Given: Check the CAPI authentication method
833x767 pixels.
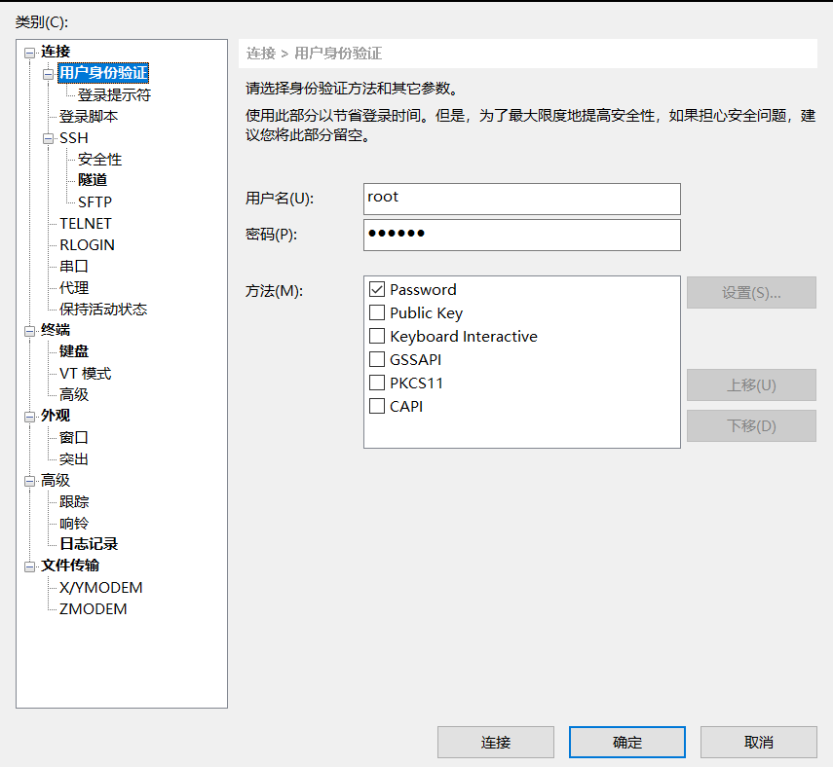Looking at the screenshot, I should coord(378,406).
